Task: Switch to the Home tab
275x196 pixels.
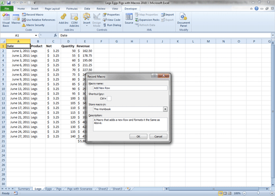Action: click(21, 8)
